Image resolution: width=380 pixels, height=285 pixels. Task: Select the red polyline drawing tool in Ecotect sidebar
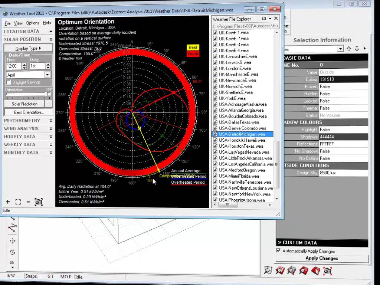point(12,228)
